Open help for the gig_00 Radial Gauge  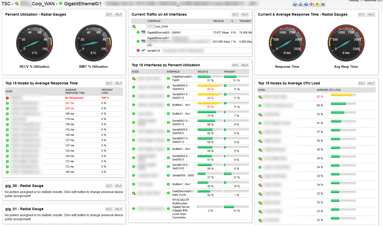click(x=118, y=186)
